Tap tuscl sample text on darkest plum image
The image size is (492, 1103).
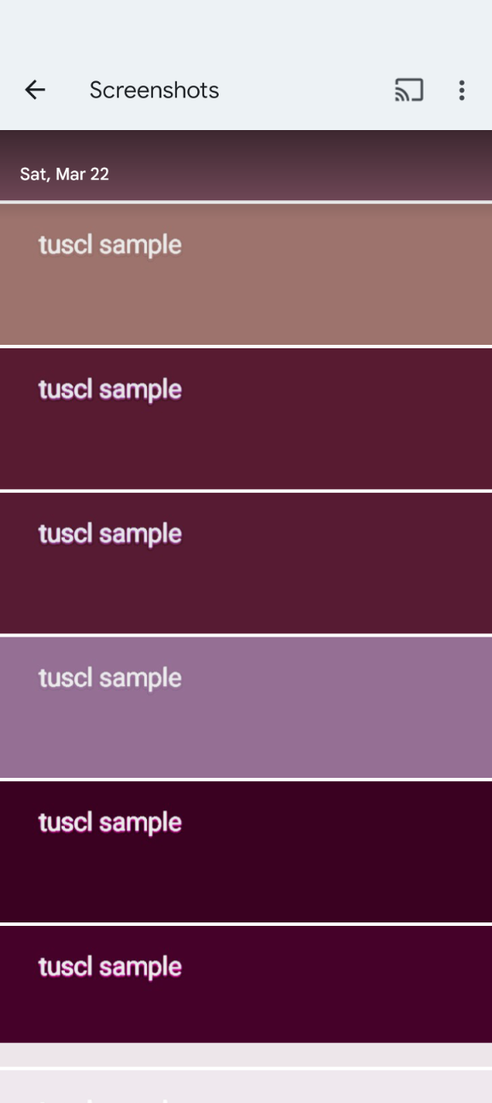(110, 823)
